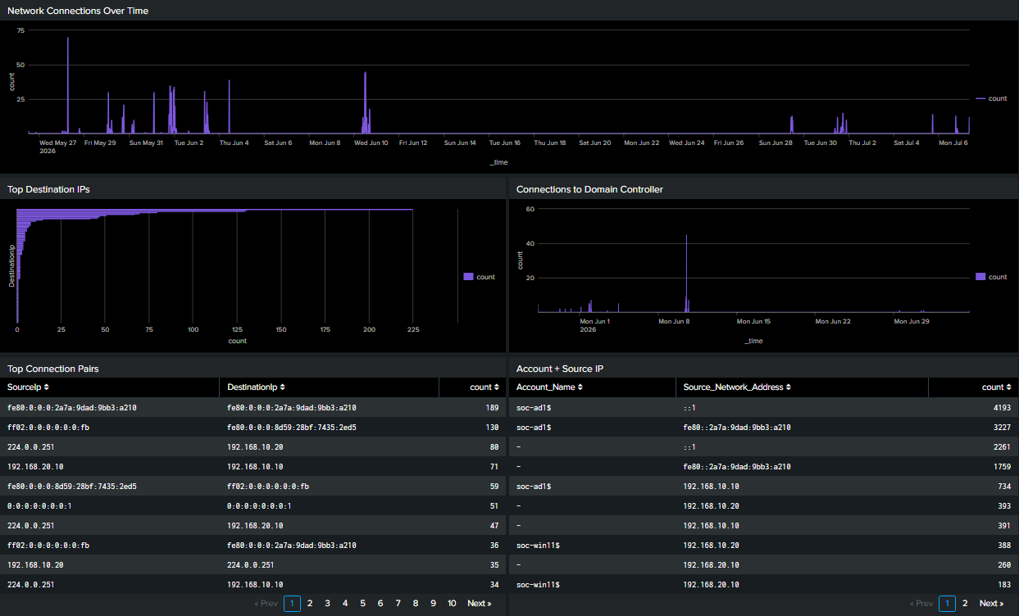This screenshot has height=616, width=1019.
Task: Select current page 1 in Top Connection Pairs
Action: coord(293,604)
